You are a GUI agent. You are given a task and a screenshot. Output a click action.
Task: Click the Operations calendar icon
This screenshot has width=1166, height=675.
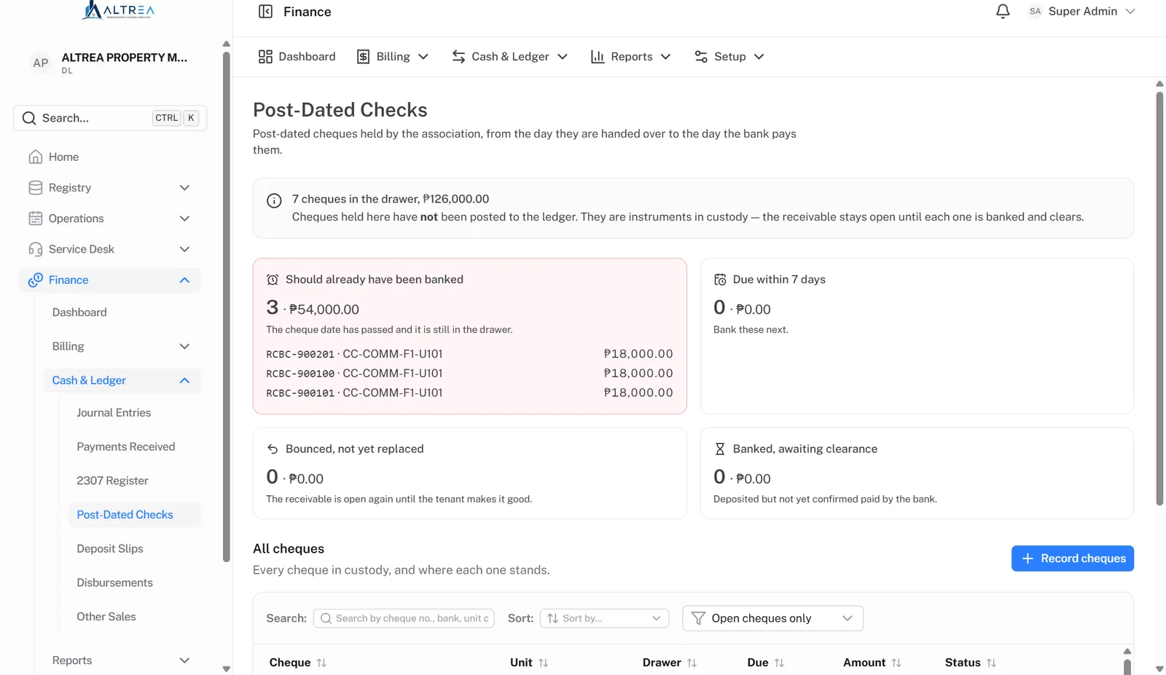click(x=35, y=218)
